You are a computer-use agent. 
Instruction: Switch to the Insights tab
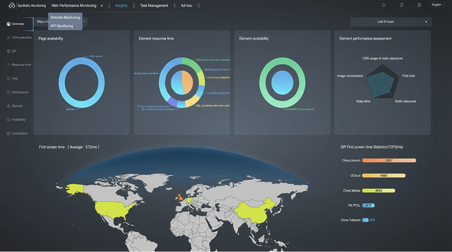(122, 6)
